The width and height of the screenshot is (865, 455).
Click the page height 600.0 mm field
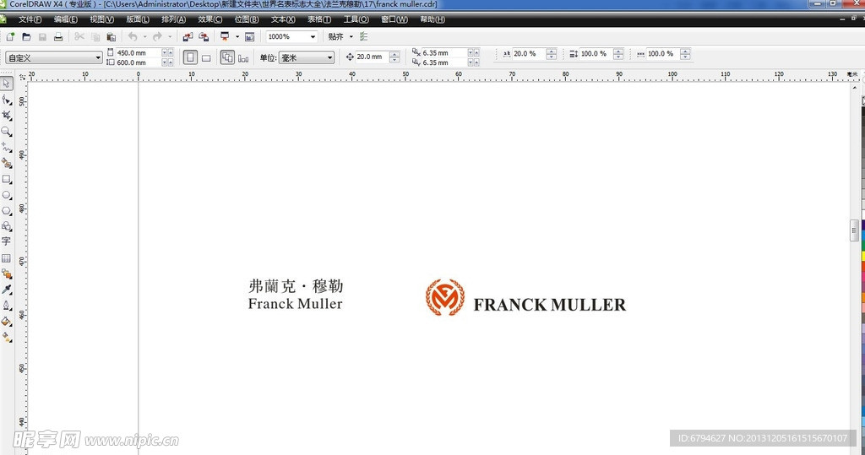pos(138,62)
